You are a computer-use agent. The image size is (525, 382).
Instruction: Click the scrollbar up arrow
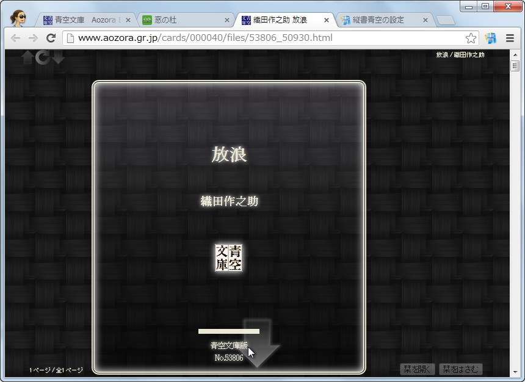point(515,54)
